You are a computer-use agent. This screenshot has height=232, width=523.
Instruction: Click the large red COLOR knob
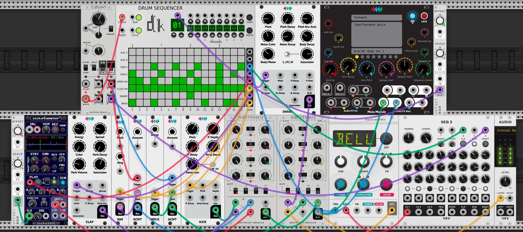click(x=386, y=185)
